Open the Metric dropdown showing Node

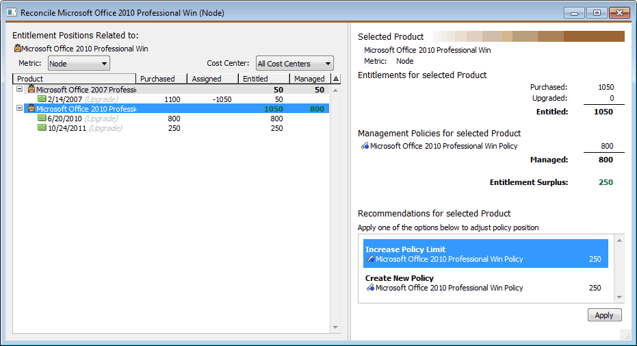click(x=79, y=64)
